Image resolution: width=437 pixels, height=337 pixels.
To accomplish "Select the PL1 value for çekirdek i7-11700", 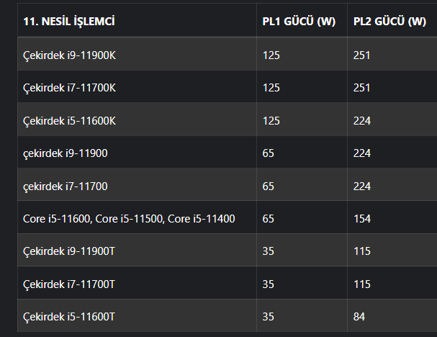I will pyautogui.click(x=269, y=186).
